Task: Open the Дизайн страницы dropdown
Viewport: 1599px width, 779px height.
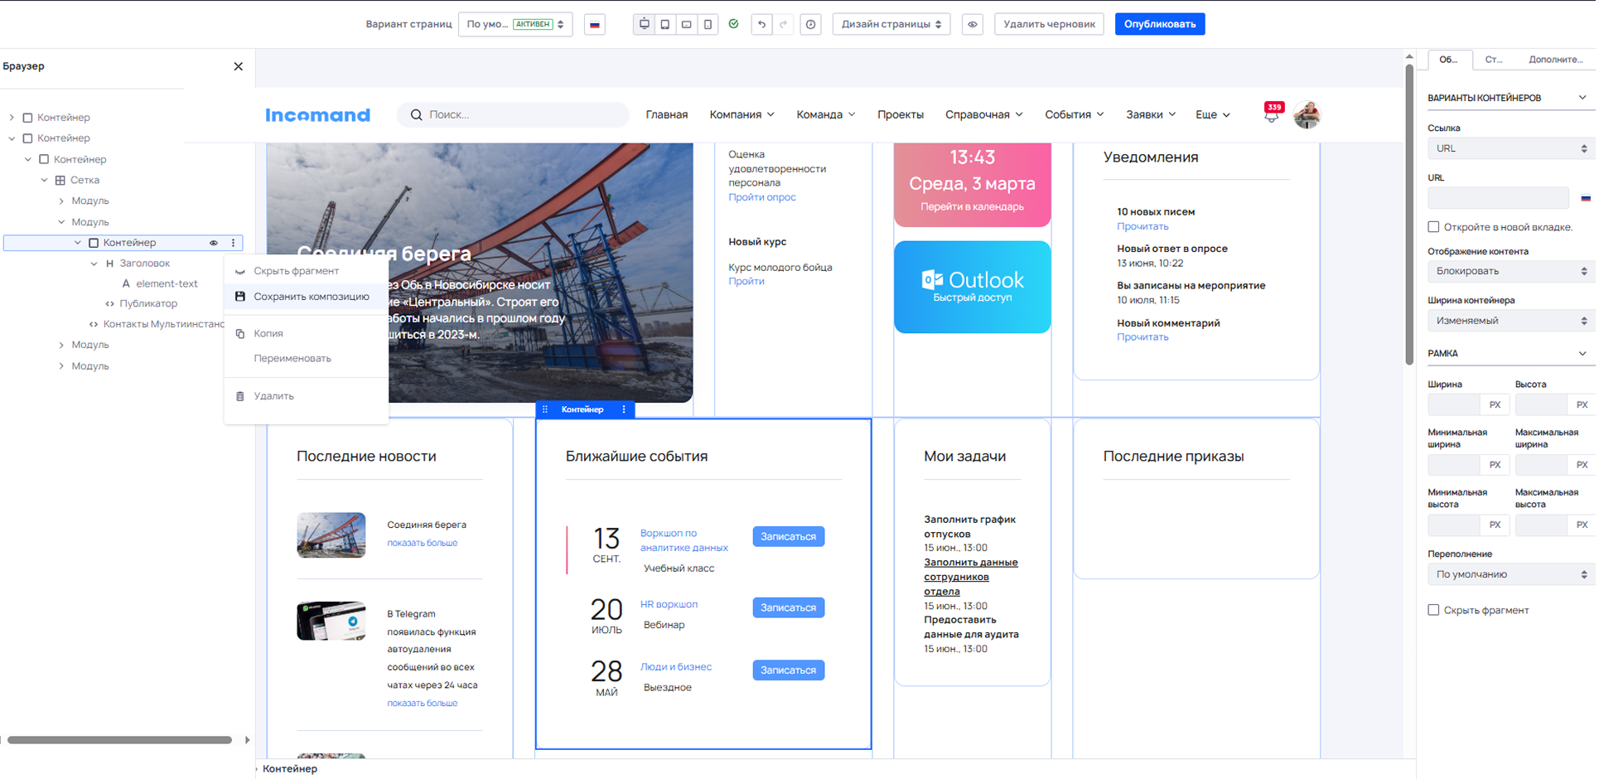Action: point(891,24)
